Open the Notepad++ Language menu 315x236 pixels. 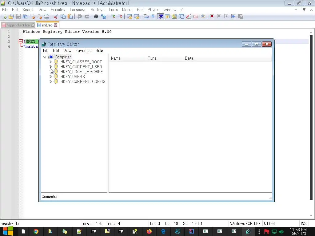coord(78,10)
